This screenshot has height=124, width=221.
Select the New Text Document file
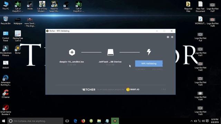tap(200, 7)
